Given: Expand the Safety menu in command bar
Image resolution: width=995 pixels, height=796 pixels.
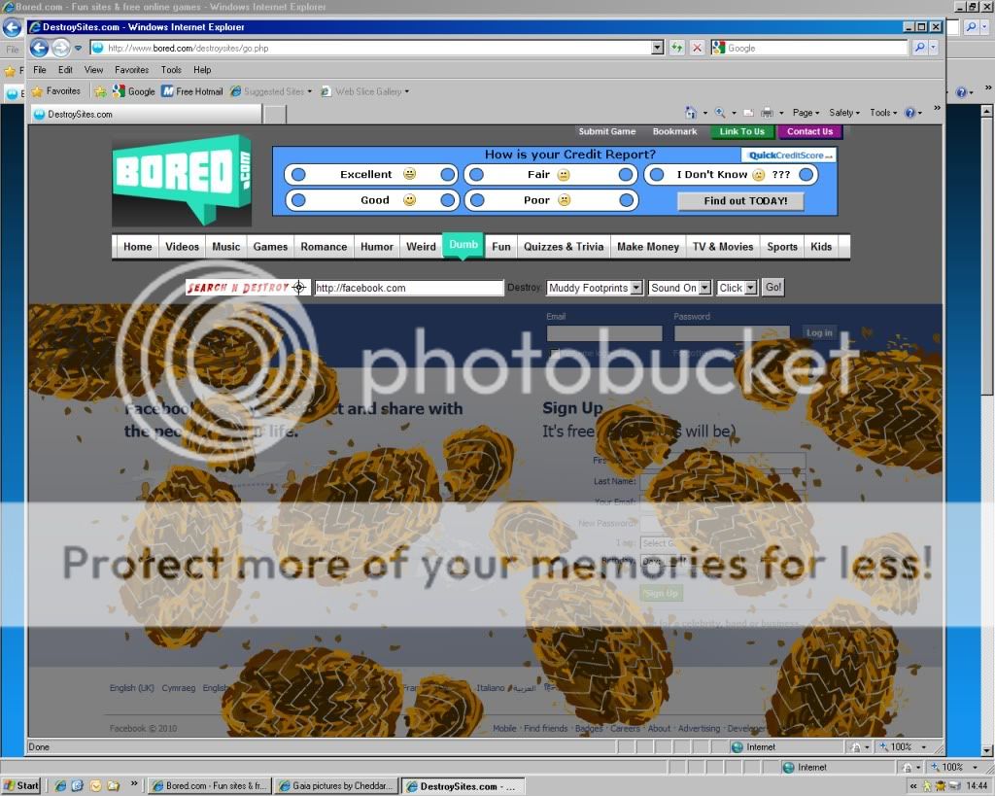Looking at the screenshot, I should coord(844,113).
